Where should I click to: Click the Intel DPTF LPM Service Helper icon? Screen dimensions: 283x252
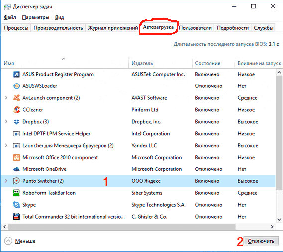pyautogui.click(x=16, y=134)
